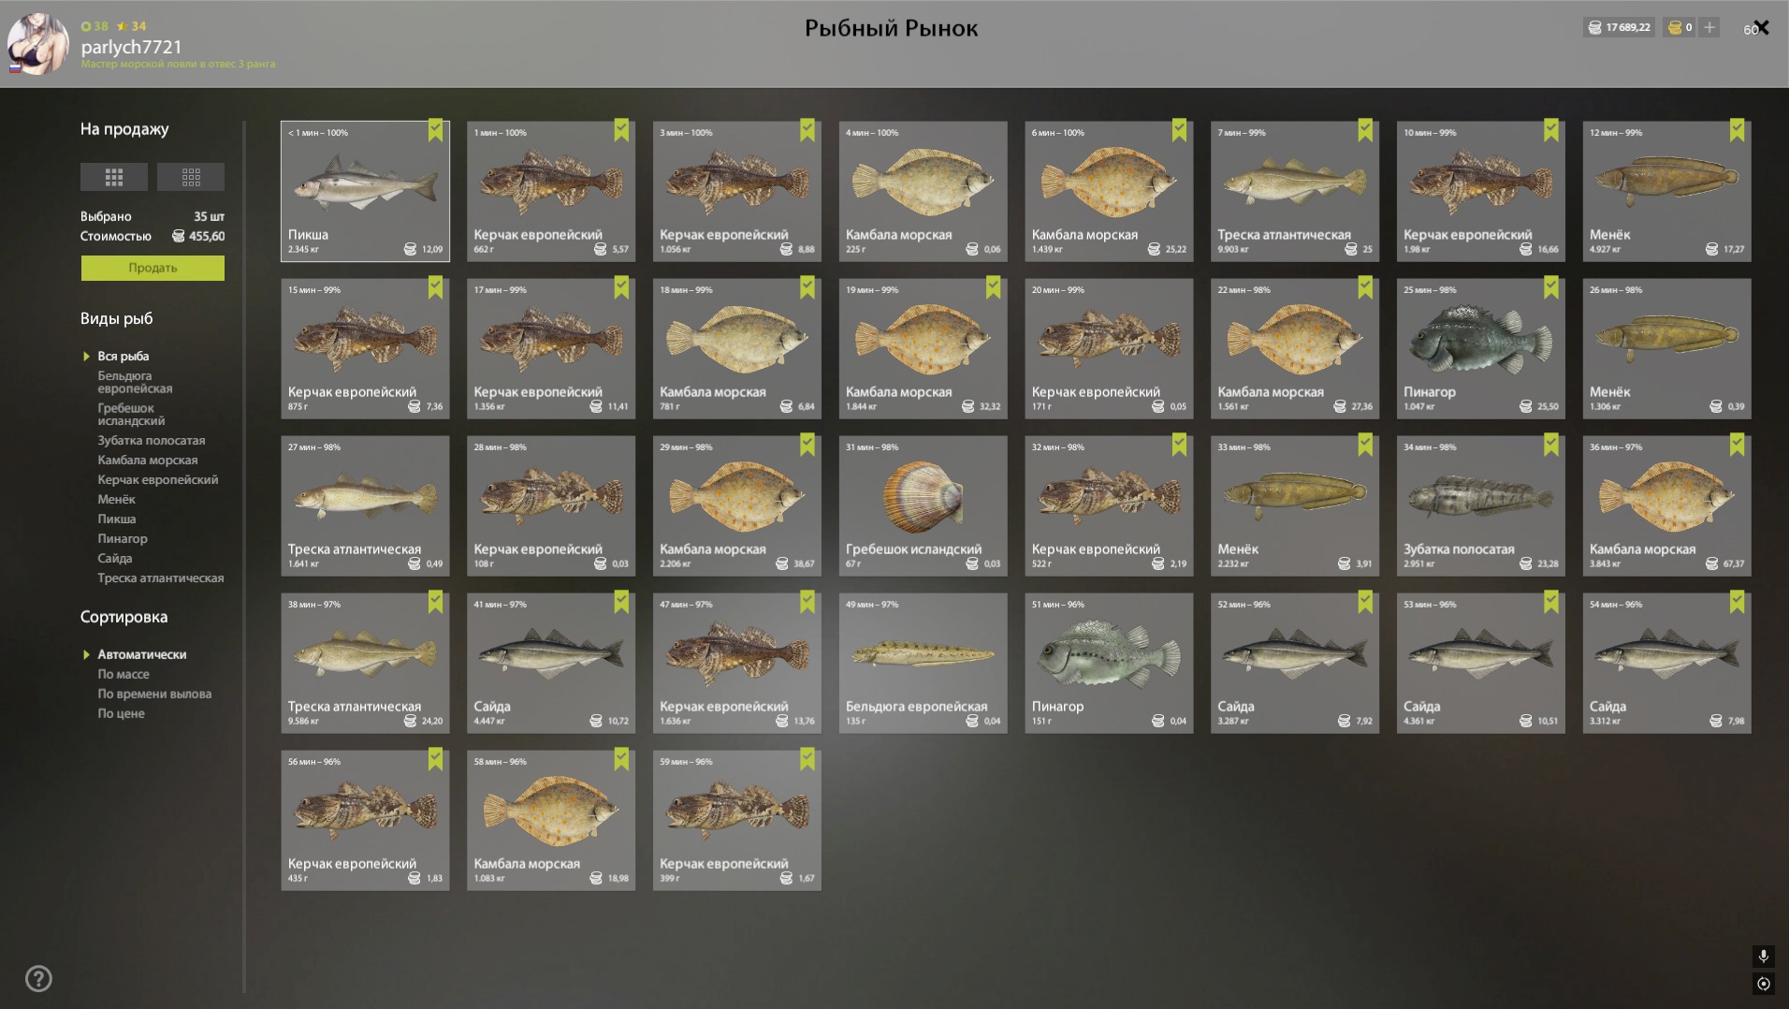
Task: Filter by Треска атлантическая species
Action: click(161, 578)
